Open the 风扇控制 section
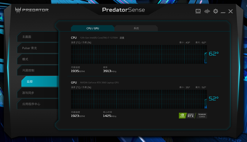247x142 pixels. pos(38,70)
